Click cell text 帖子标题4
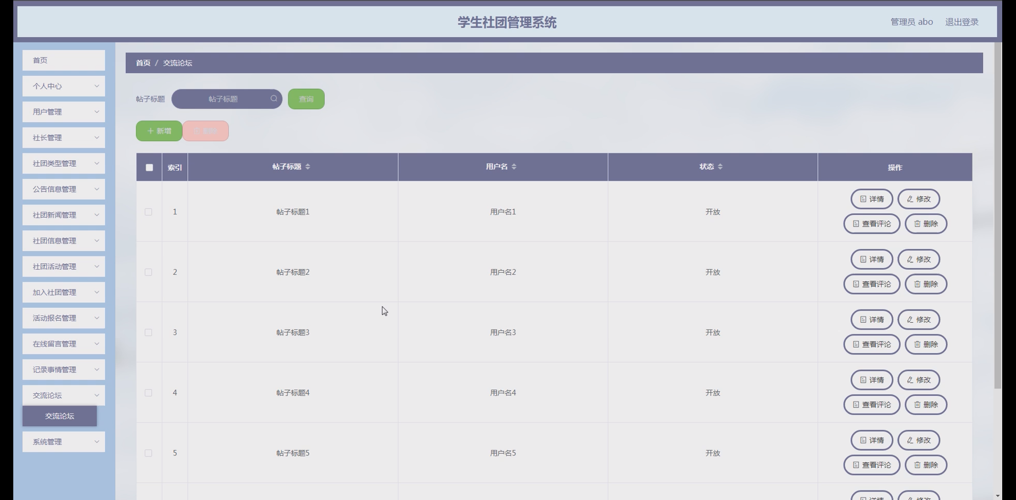Screen dimensions: 1016x500 tap(292, 393)
